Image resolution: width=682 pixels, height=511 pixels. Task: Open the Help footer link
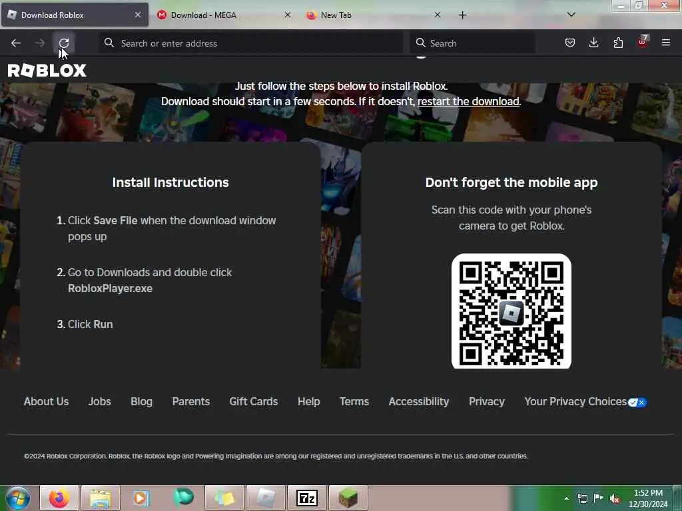(309, 401)
